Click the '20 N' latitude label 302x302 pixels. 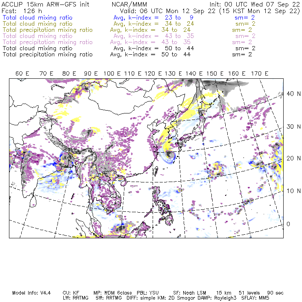click(293, 158)
